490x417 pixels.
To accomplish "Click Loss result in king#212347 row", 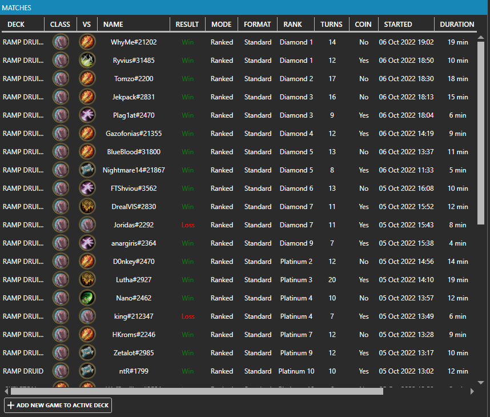I will 188,316.
